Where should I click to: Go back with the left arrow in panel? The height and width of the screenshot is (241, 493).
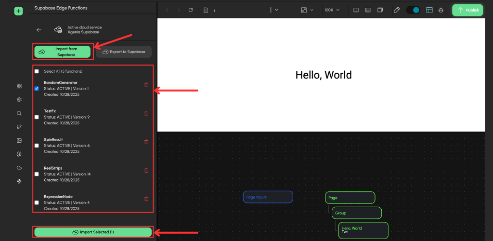pos(39,30)
